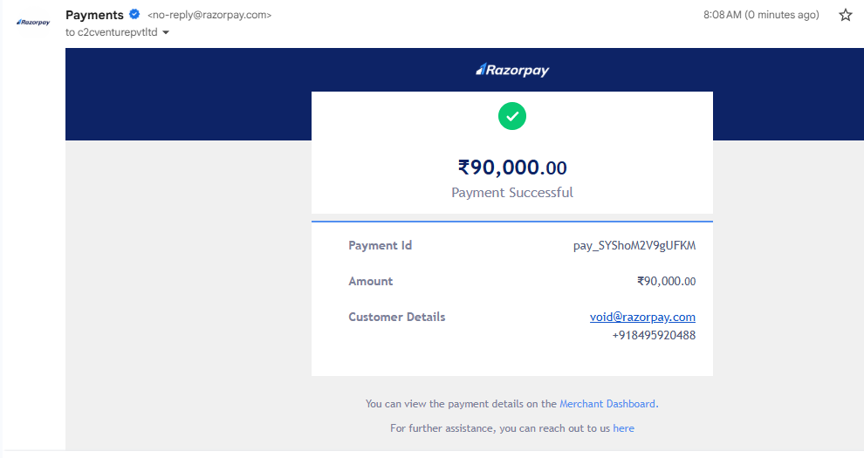Click the Razorpay logo in the banner

coord(512,70)
